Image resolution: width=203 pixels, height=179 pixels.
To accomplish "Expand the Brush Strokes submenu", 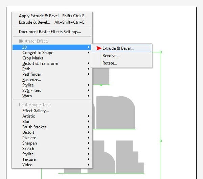I will tap(34, 127).
